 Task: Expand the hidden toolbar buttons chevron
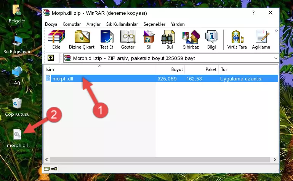coord(276,31)
